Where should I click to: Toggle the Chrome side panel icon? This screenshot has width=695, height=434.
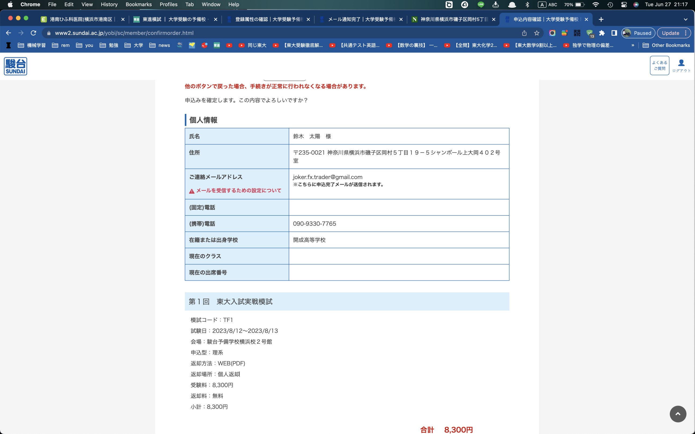(614, 33)
